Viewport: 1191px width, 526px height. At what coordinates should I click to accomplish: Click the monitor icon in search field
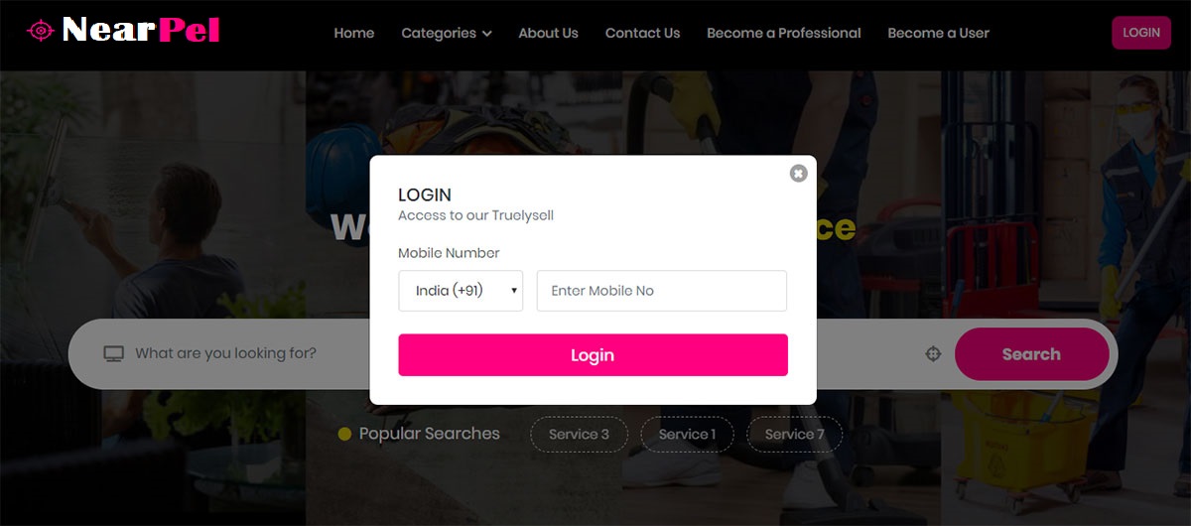point(114,353)
